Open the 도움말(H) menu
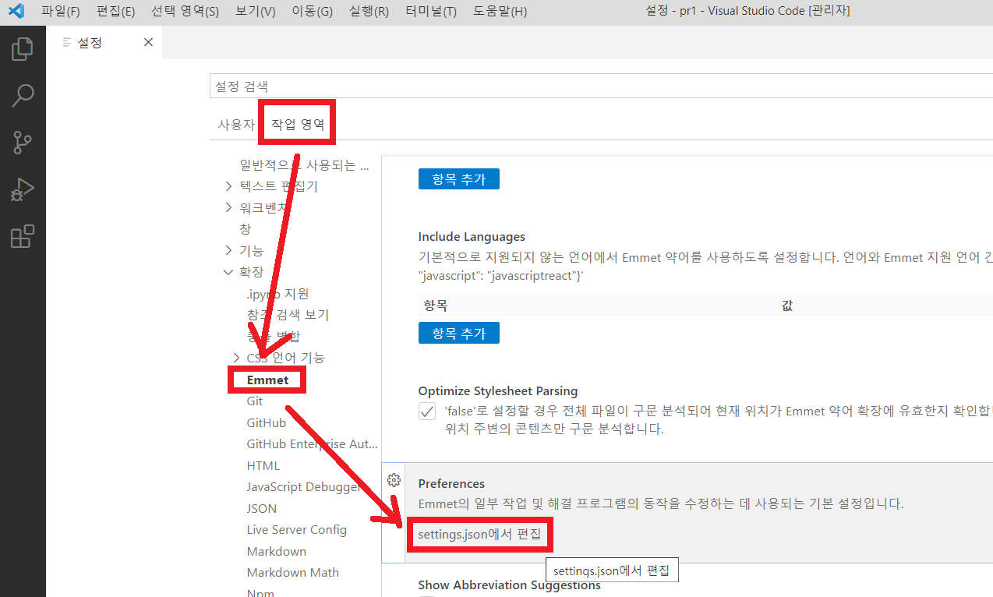This screenshot has height=597, width=993. (500, 11)
